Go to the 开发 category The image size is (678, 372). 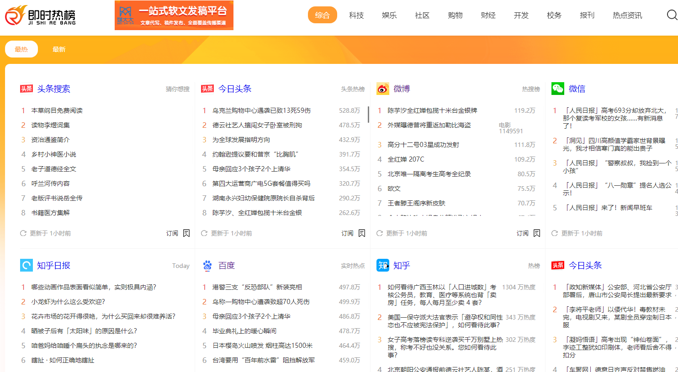pos(521,16)
